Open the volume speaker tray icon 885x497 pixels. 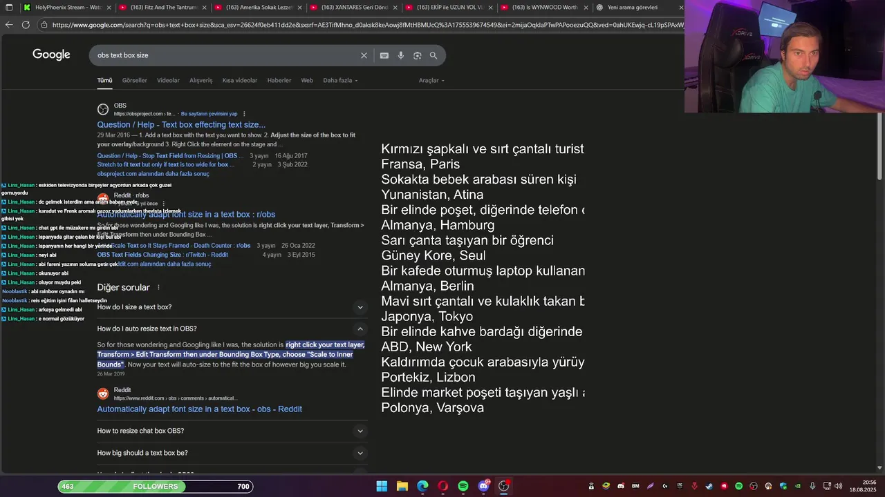point(838,486)
